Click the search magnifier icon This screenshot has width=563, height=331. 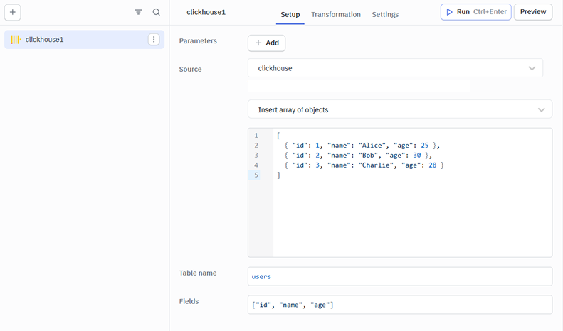pos(157,12)
